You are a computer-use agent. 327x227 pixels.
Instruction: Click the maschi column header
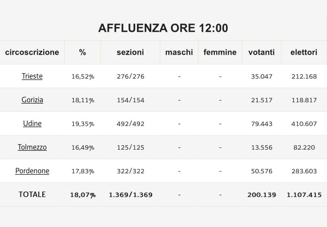pos(179,52)
